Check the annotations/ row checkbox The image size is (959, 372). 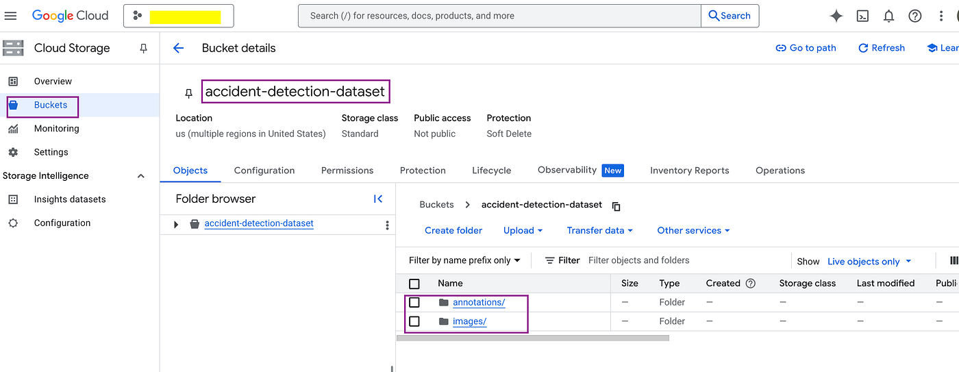click(x=414, y=302)
